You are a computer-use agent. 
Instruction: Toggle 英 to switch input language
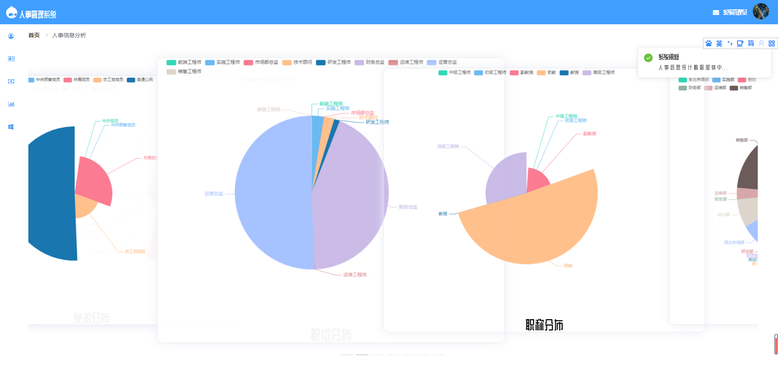click(719, 43)
